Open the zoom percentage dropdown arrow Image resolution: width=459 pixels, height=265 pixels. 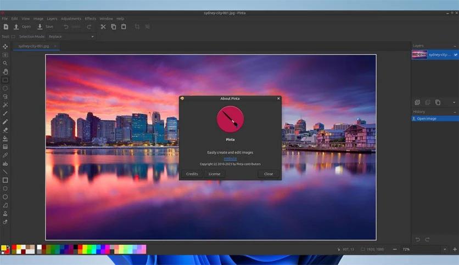click(x=445, y=249)
